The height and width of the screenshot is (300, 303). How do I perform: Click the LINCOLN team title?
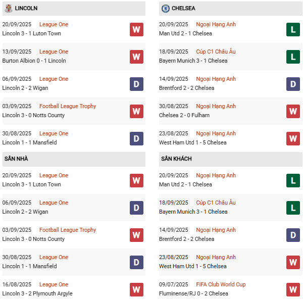[x=26, y=9]
